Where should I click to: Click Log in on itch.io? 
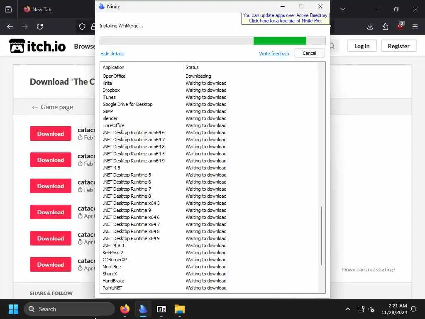pos(362,46)
